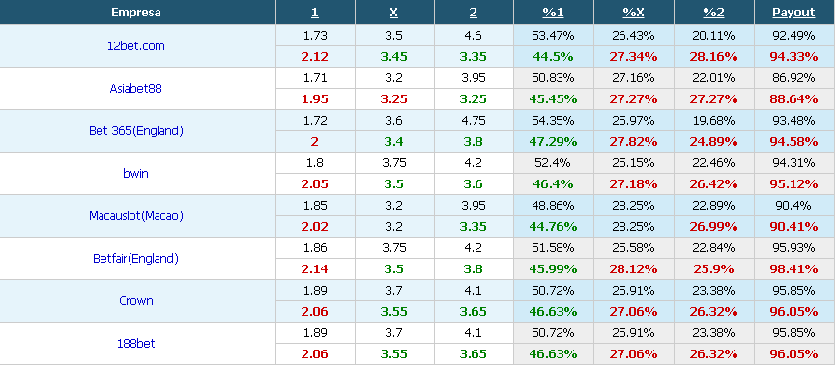
Task: Select the Macauslot(Macao) link
Action: point(136,215)
